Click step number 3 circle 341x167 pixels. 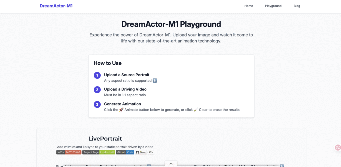point(97,104)
